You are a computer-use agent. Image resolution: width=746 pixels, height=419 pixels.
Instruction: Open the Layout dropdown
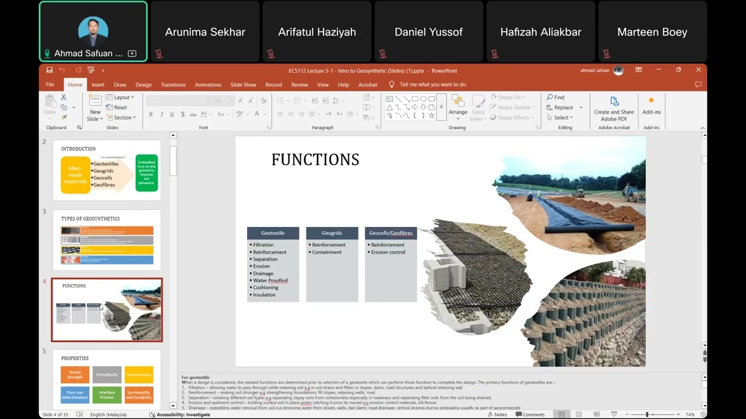[120, 97]
